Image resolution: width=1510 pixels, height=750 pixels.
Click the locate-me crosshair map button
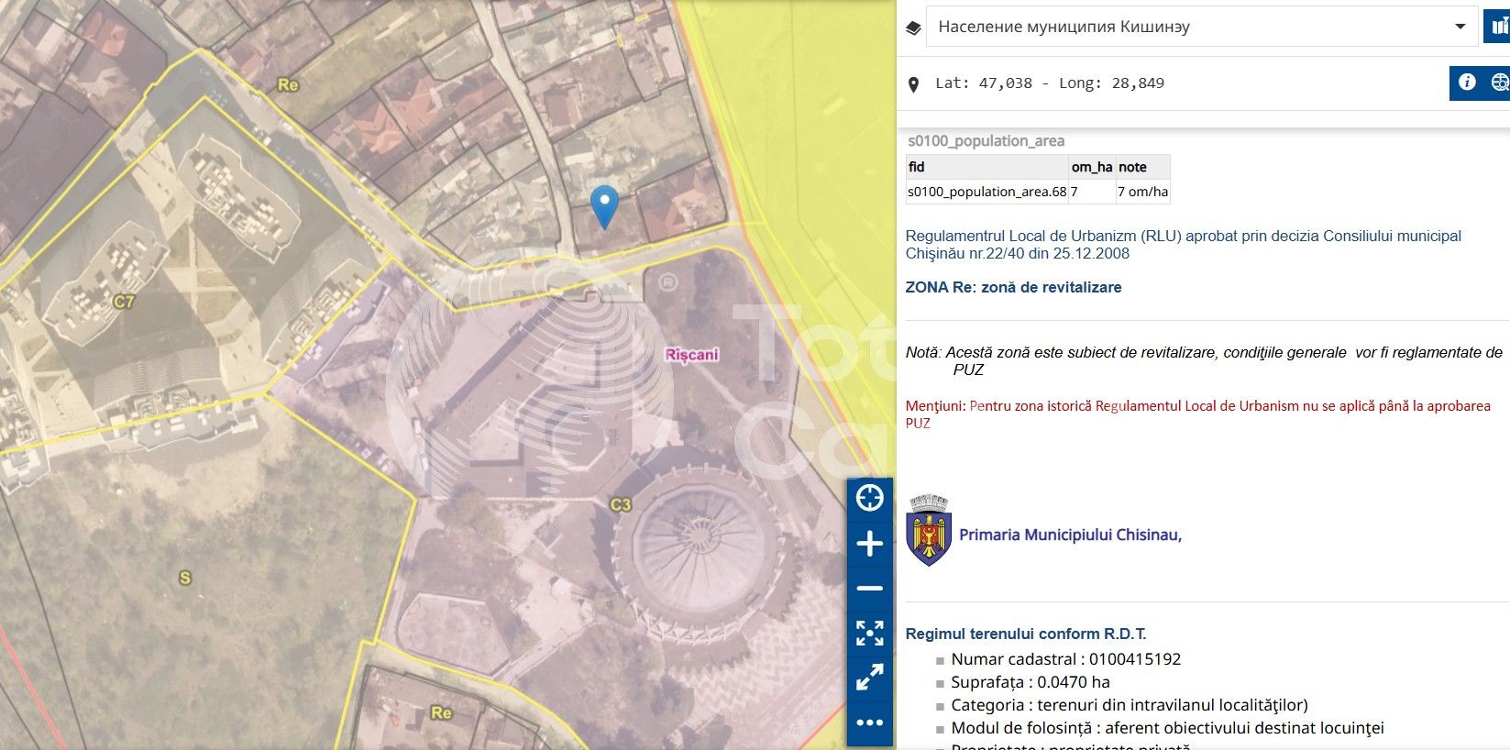point(869,498)
